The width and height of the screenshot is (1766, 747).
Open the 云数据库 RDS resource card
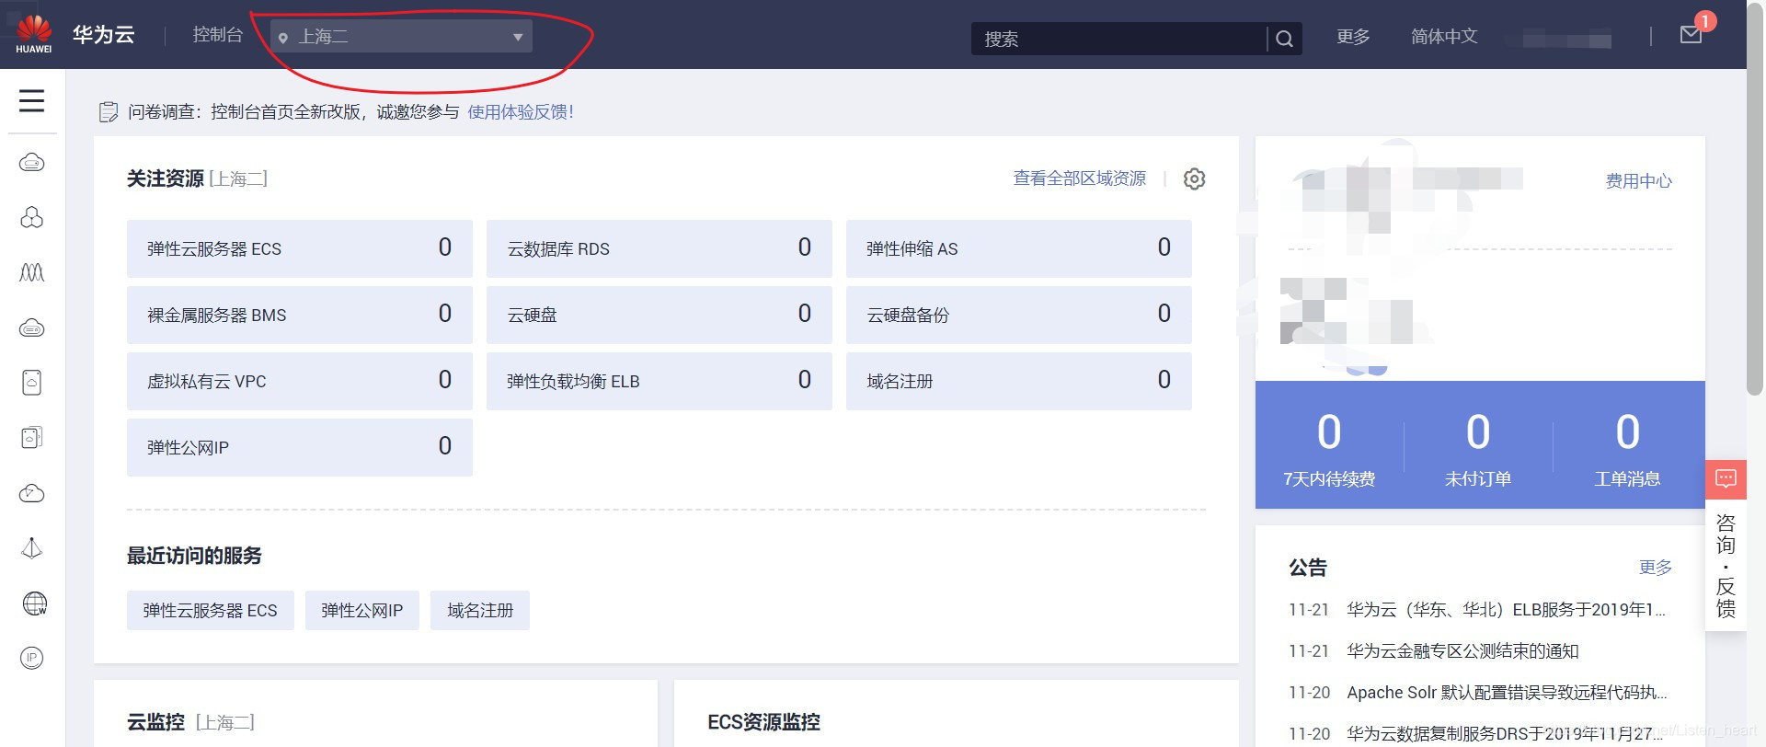pyautogui.click(x=659, y=248)
